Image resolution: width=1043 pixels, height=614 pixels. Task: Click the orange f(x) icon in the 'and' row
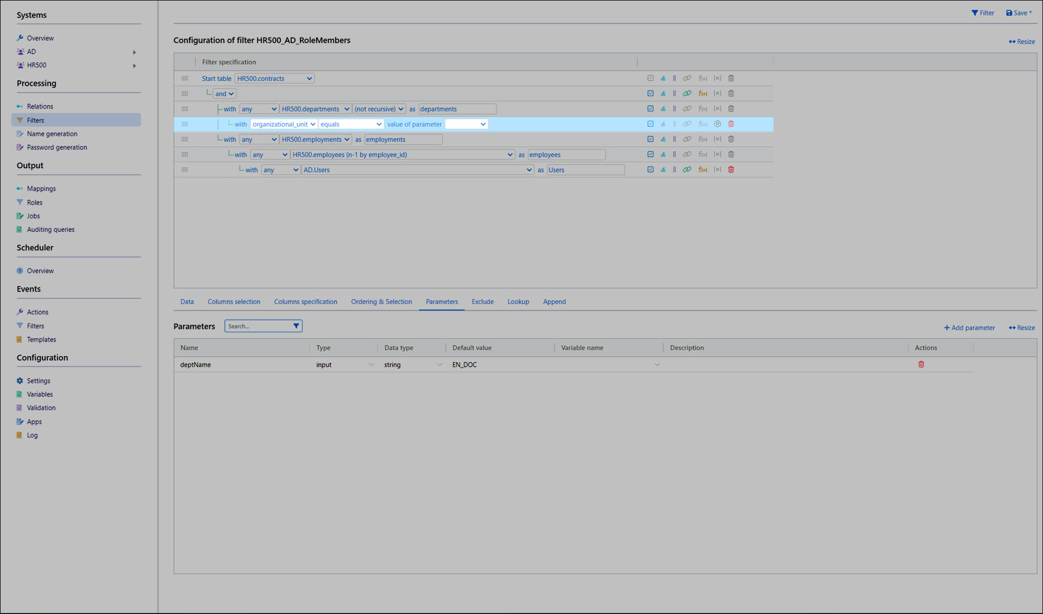point(702,94)
